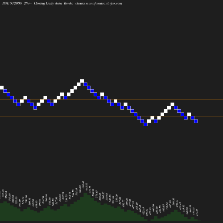This screenshot has width=223, height=223.
Task: Click the price label '332.00'
Action: coord(26,199)
